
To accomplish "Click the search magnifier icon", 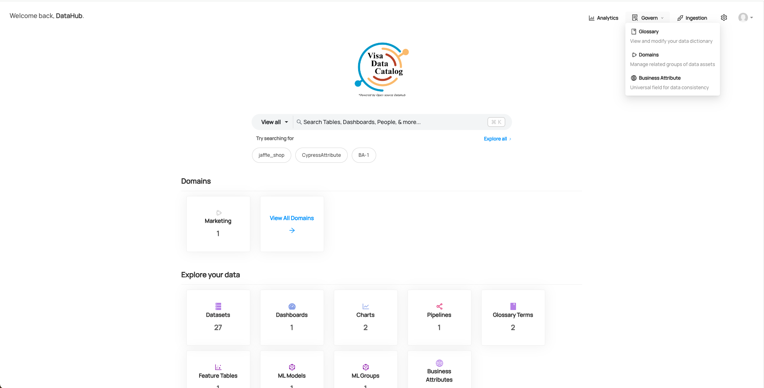I will pos(299,122).
